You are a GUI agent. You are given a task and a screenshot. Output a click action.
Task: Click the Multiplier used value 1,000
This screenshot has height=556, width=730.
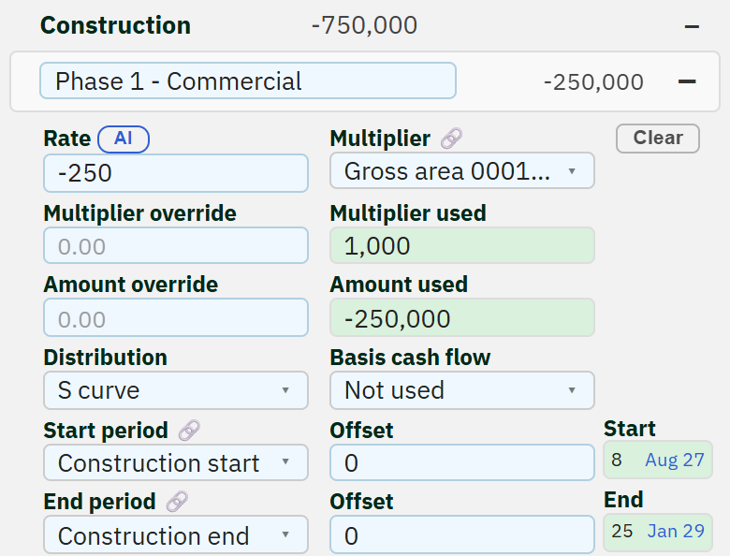(461, 245)
